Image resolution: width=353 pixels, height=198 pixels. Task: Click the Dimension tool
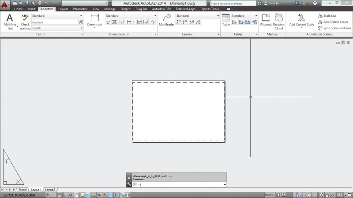tap(94, 21)
